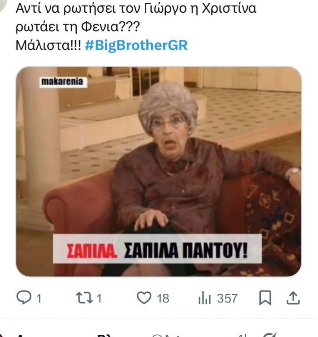The image size is (318, 337).
Task: Click the tweet text line ρωτάει τη Φενια???
Action: [x=78, y=27]
